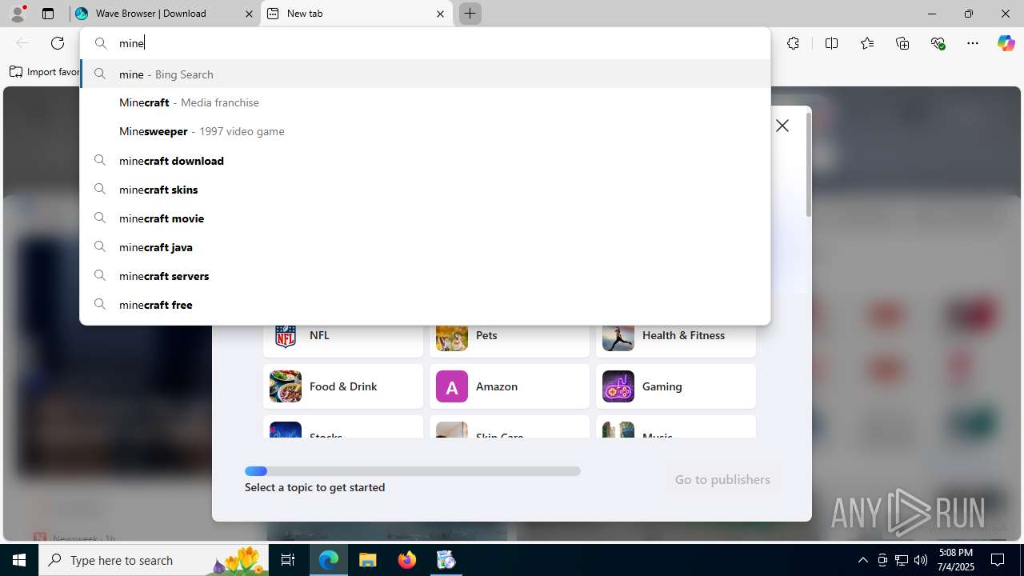This screenshot has height=576, width=1024.
Task: Select the Amazon topic card
Action: pyautogui.click(x=510, y=386)
